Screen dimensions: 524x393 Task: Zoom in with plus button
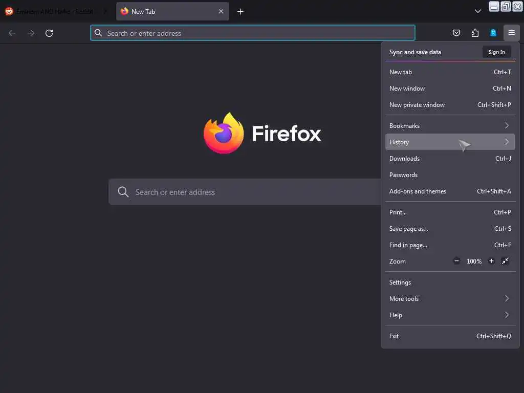[491, 261]
